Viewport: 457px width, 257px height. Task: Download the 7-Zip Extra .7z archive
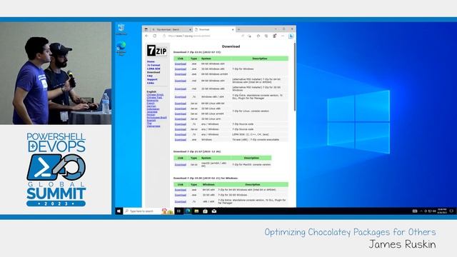click(x=180, y=96)
